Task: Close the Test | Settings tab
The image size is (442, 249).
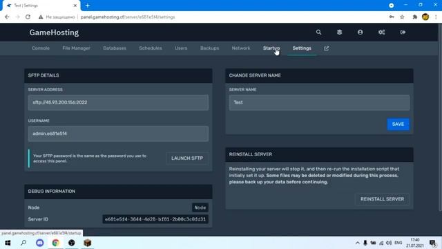Action: pyautogui.click(x=75, y=6)
